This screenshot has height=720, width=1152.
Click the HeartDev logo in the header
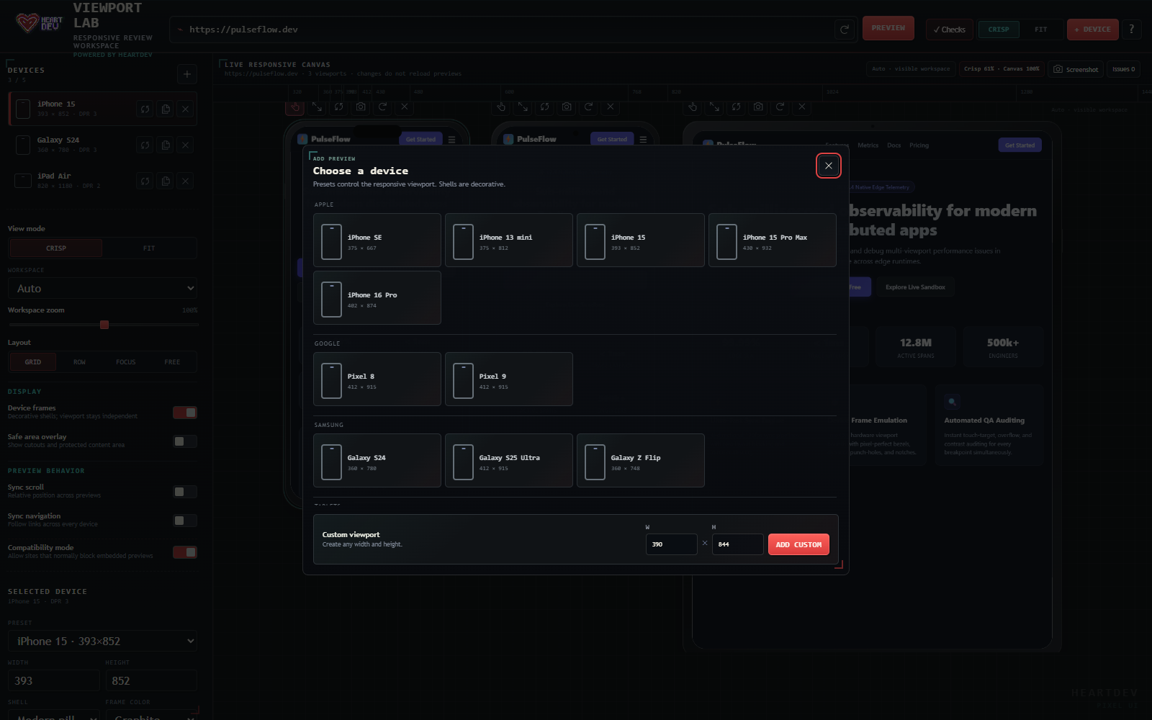pyautogui.click(x=39, y=24)
